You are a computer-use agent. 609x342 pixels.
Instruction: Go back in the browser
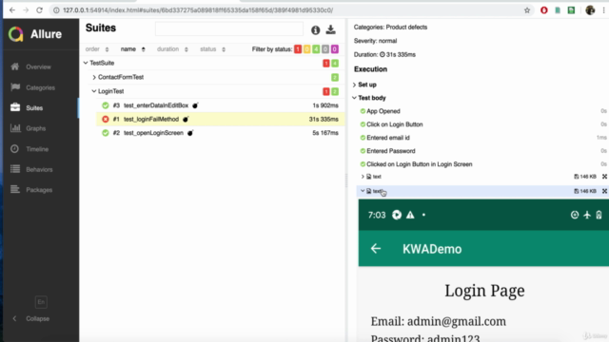[12, 10]
